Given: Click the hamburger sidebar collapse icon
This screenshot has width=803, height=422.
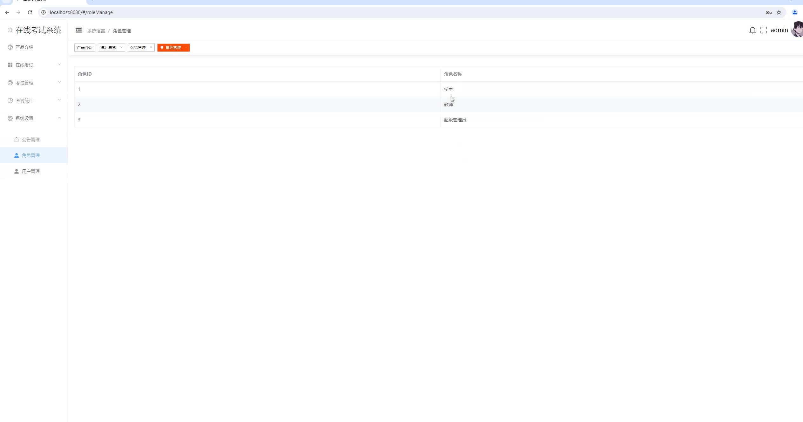Looking at the screenshot, I should point(78,30).
